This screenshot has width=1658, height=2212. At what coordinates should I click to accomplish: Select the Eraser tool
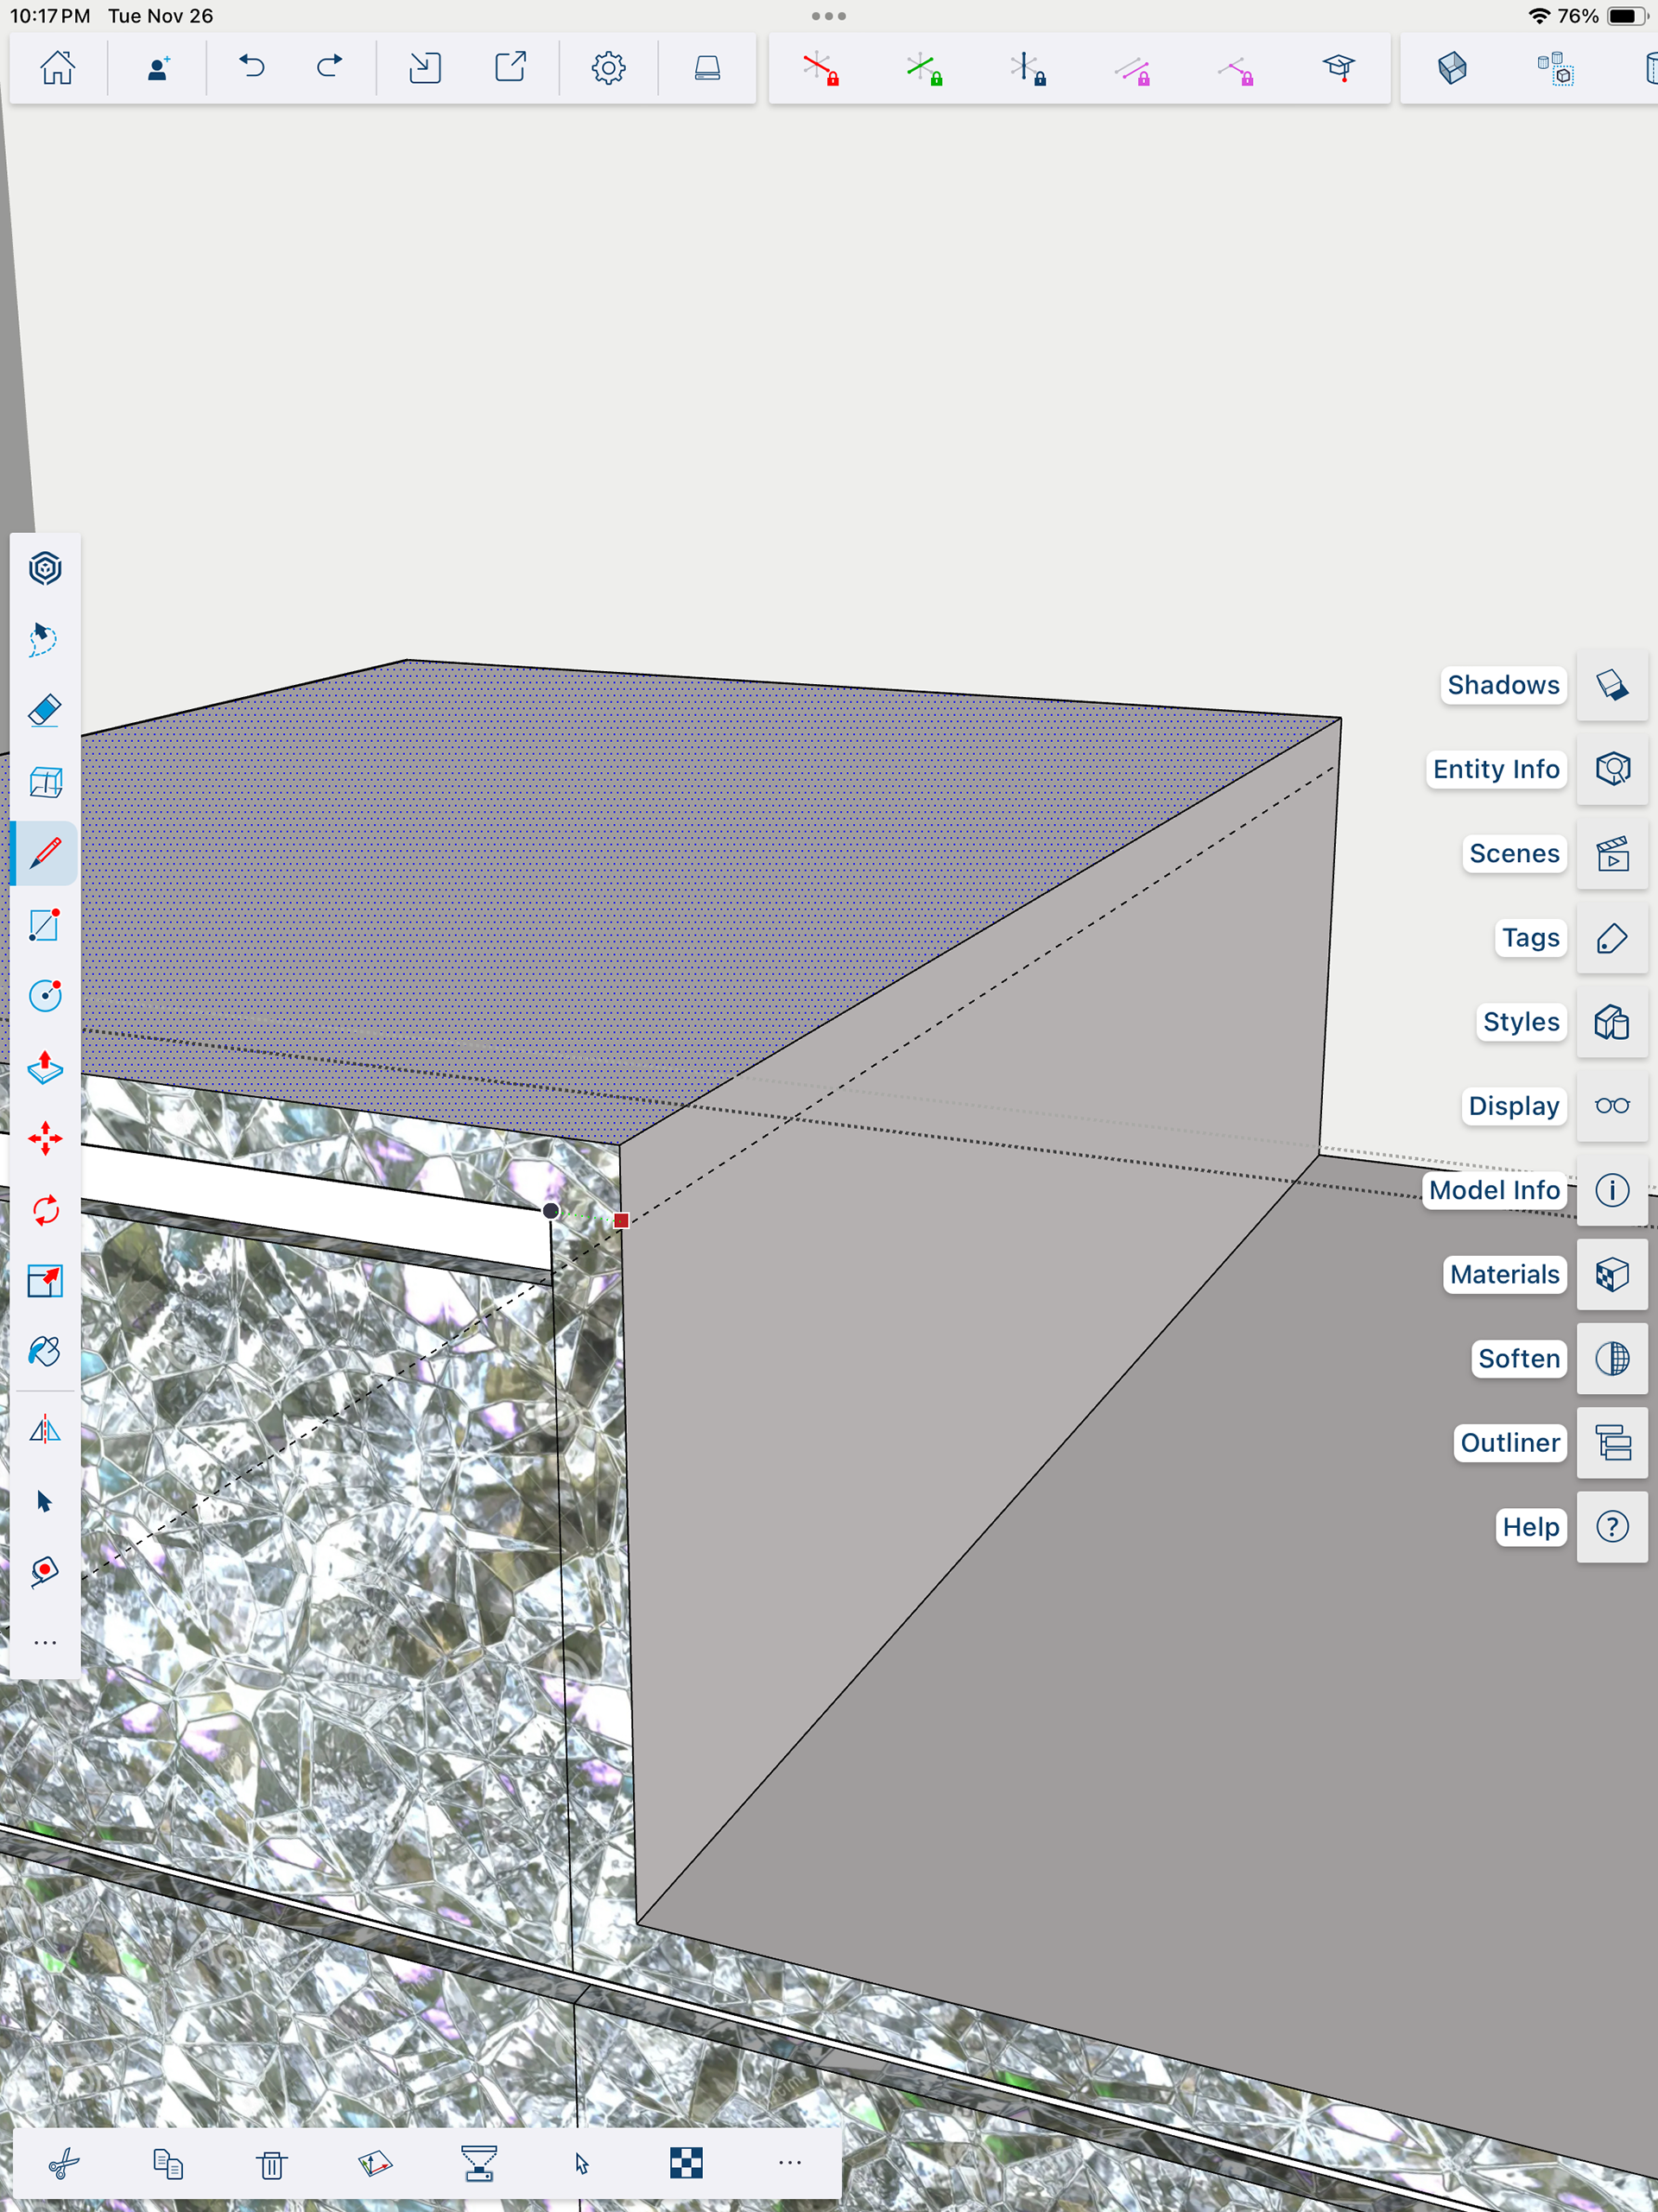coord(45,711)
